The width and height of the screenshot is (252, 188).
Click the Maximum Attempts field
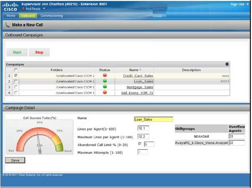tap(143, 152)
